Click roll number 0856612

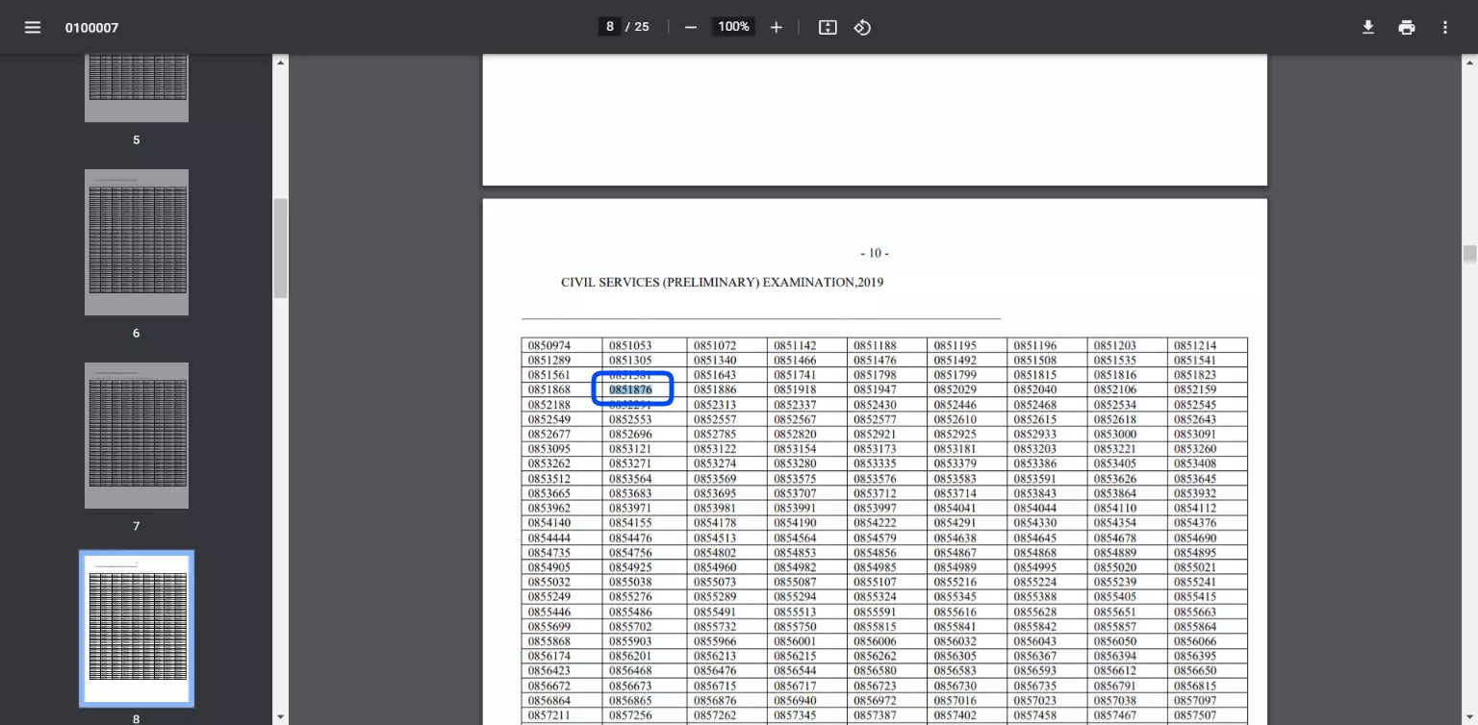point(1114,671)
